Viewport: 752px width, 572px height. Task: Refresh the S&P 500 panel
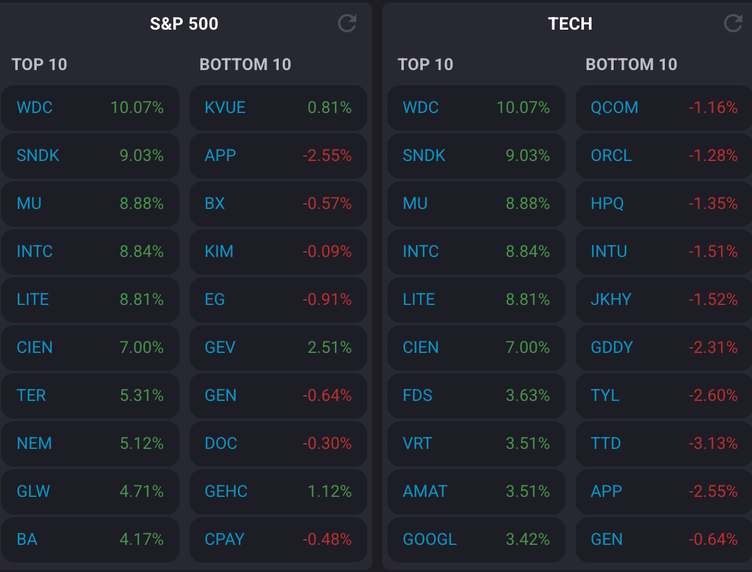[x=347, y=24]
